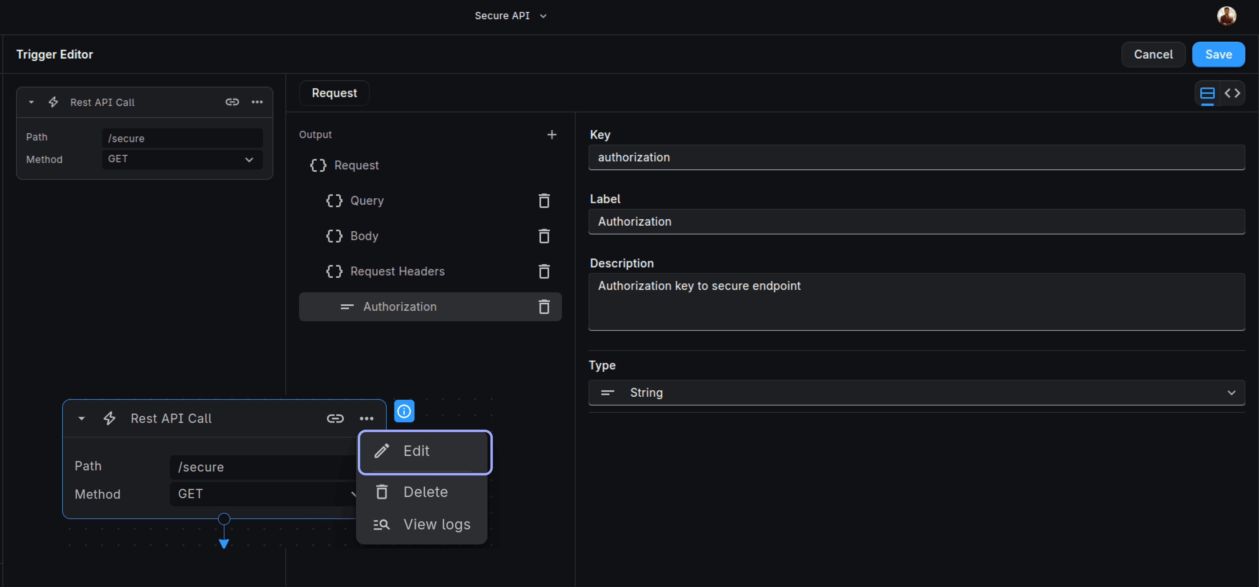Click the three-dot menu icon on lower trigger
The height and width of the screenshot is (587, 1259).
[x=366, y=417]
